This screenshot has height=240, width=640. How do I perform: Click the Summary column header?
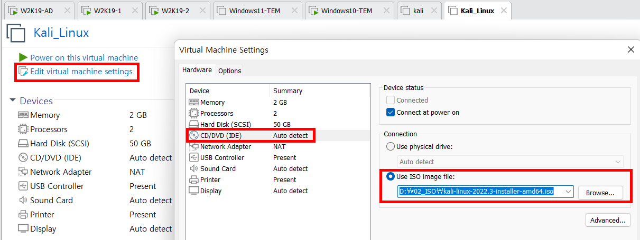[x=320, y=91]
